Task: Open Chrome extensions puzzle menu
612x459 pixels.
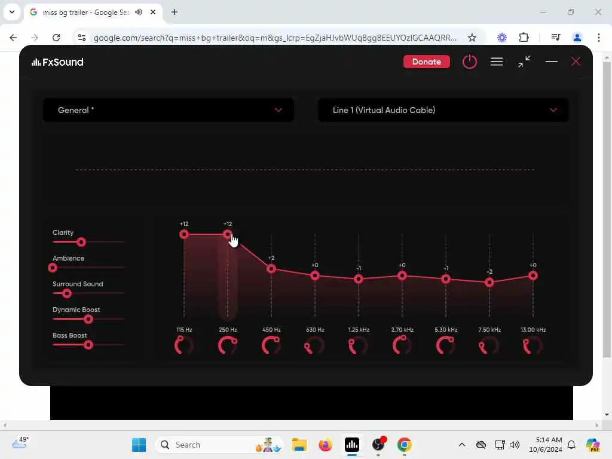Action: (x=524, y=38)
